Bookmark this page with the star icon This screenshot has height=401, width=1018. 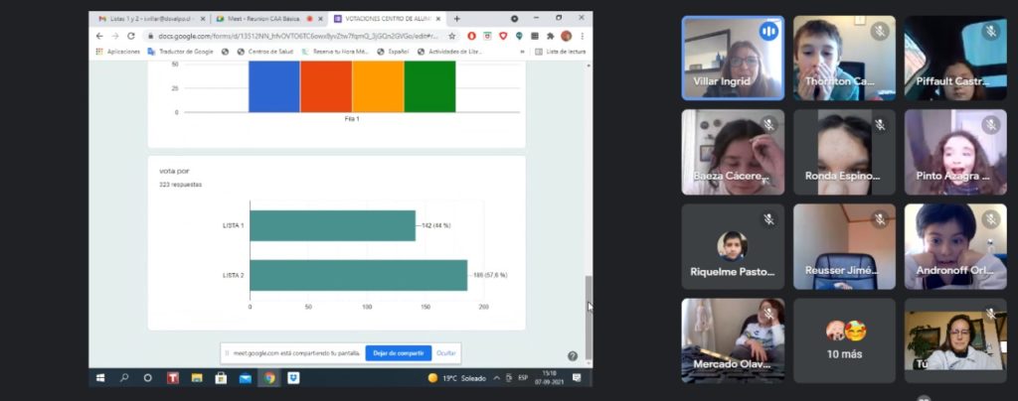click(x=452, y=36)
